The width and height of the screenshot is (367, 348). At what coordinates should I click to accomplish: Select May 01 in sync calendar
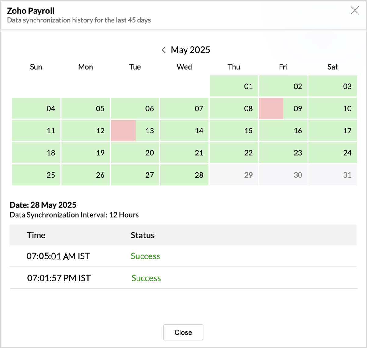point(234,86)
